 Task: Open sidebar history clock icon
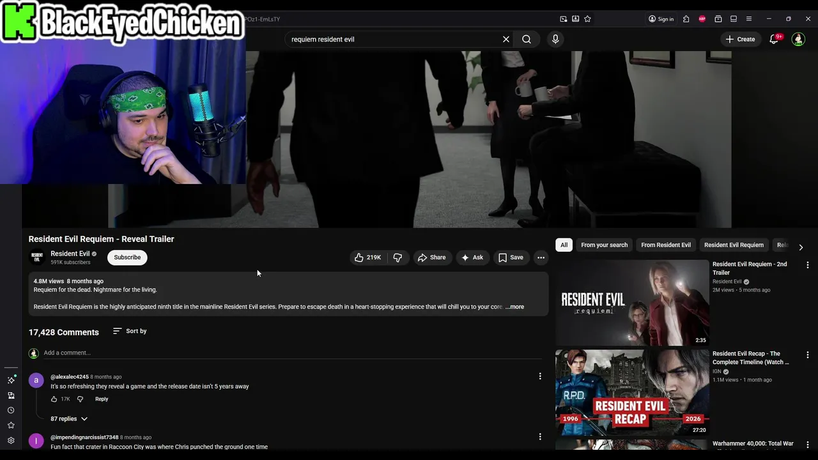[11, 410]
